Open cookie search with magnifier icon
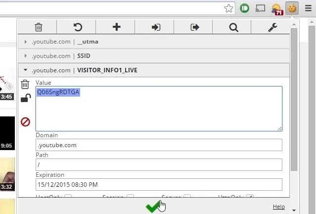The image size is (316, 214). pyautogui.click(x=233, y=27)
